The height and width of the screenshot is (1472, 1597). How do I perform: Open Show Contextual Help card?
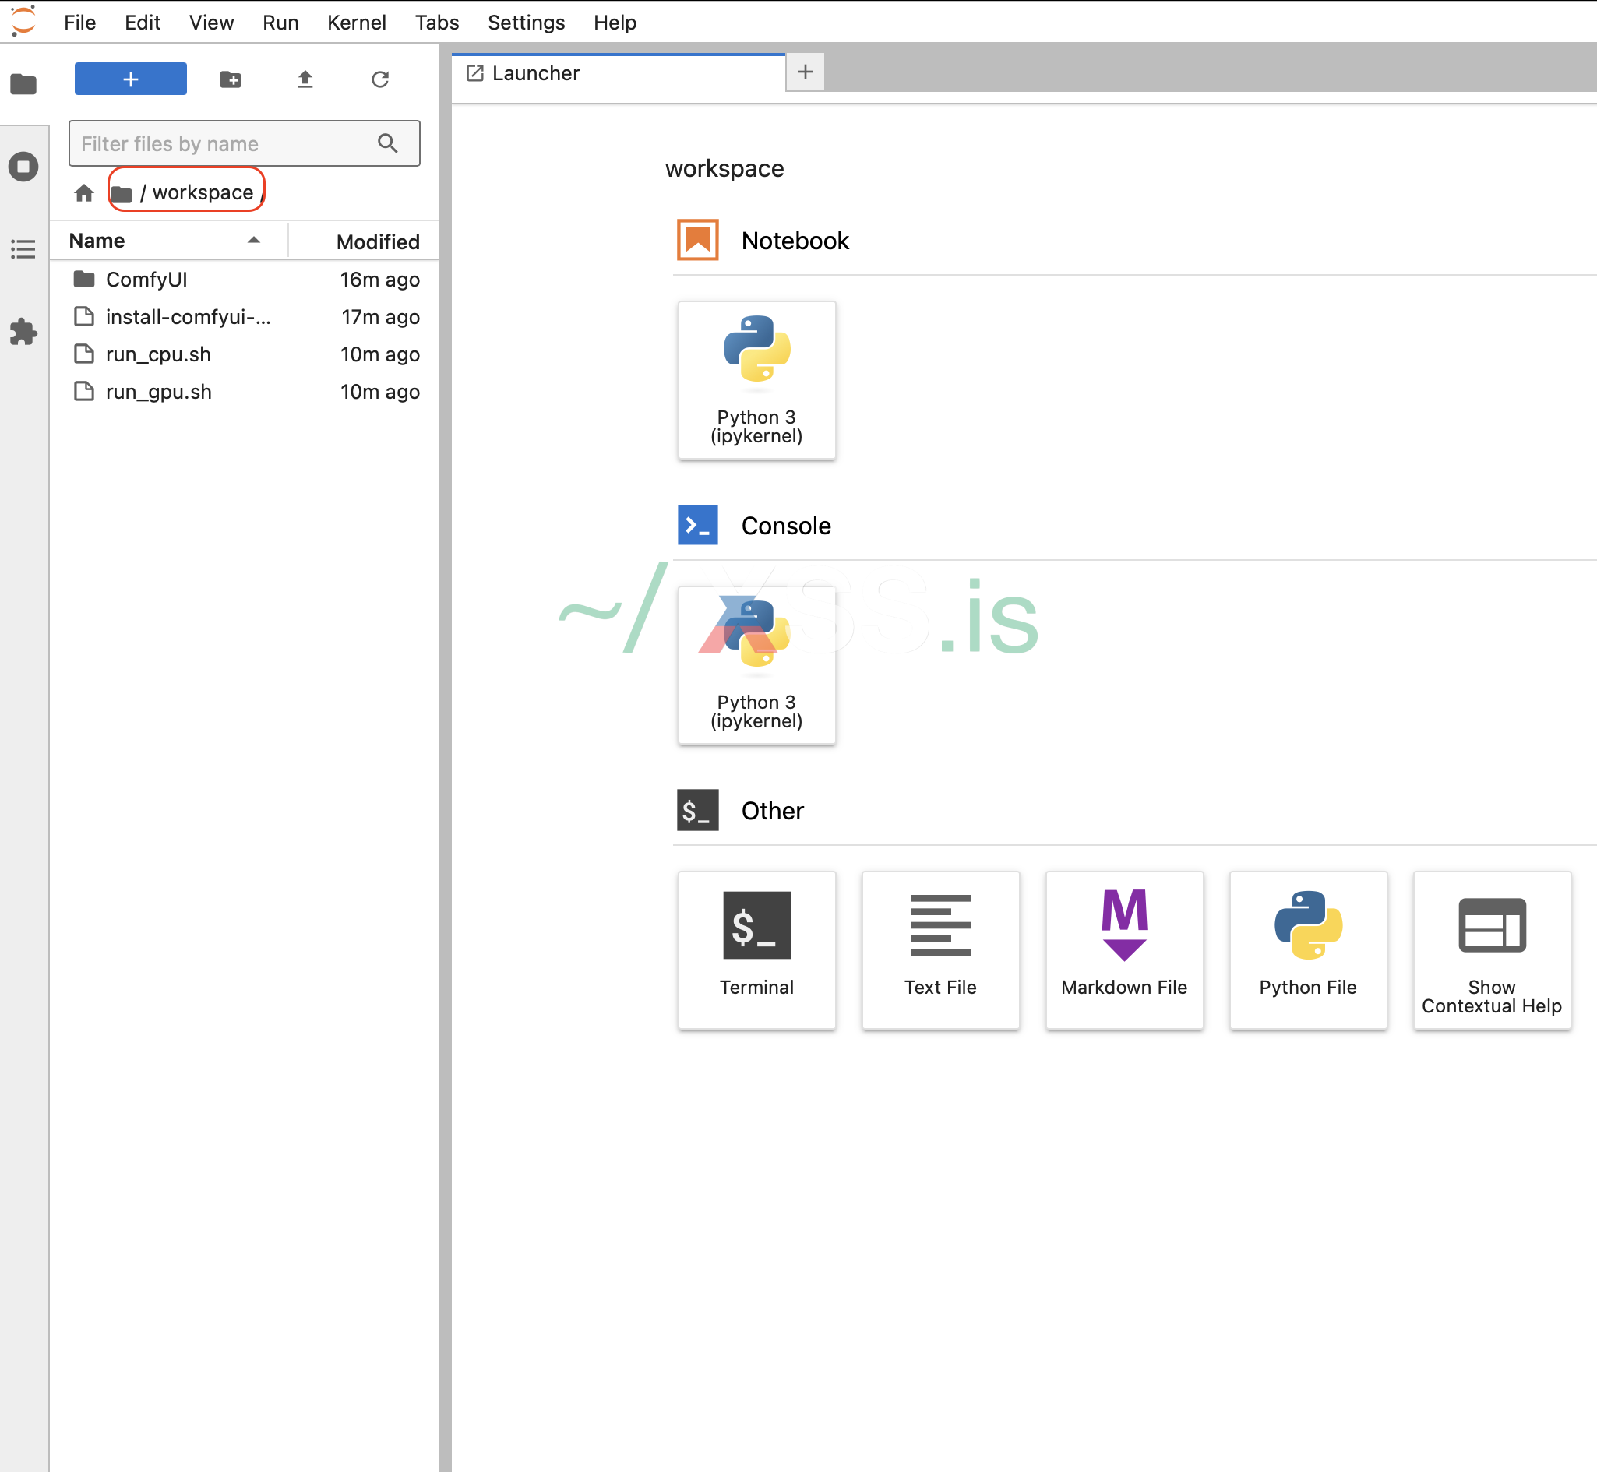pyautogui.click(x=1491, y=949)
